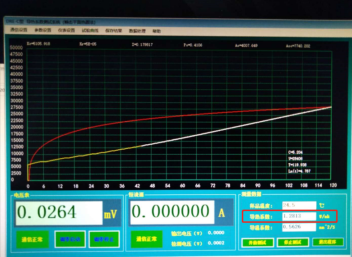Open the 仪表设置 menu
This screenshot has height=257, width=352.
coord(66,31)
